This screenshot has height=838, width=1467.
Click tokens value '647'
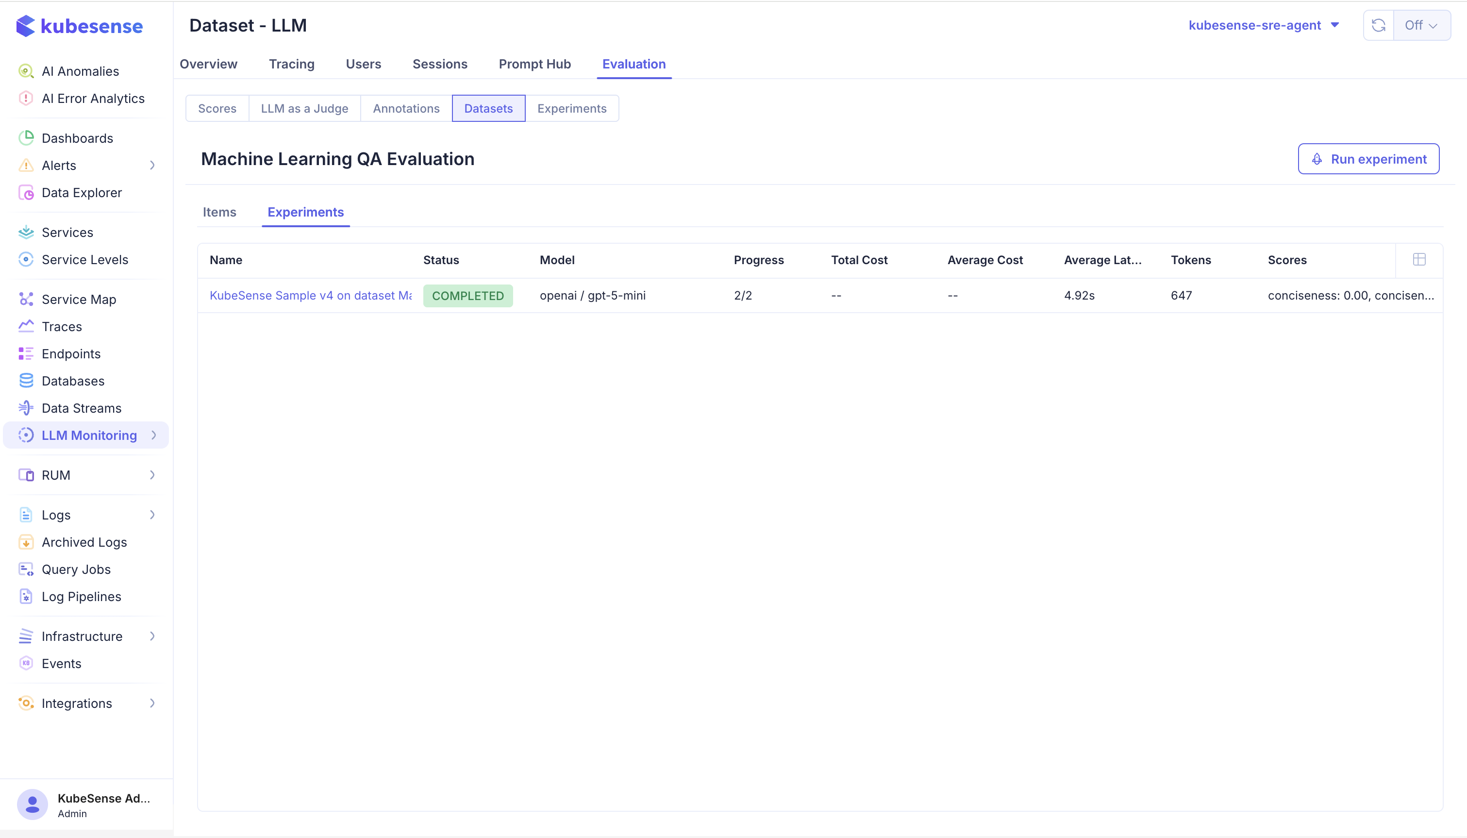click(x=1181, y=295)
